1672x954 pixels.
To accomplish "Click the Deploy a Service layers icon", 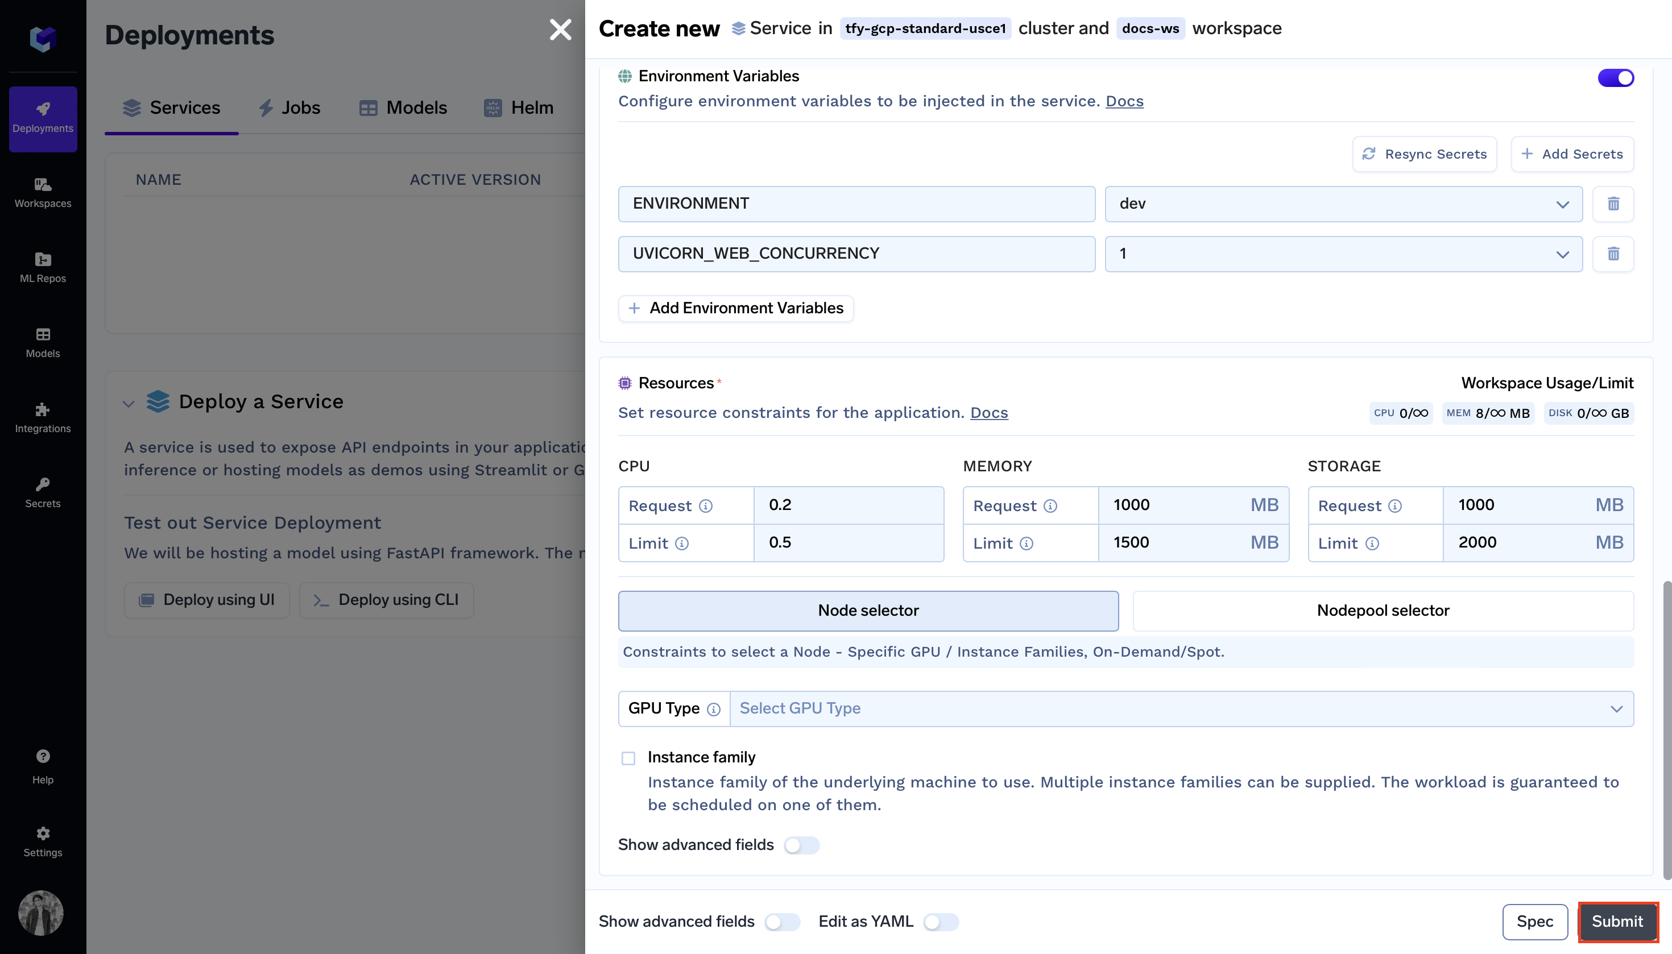I will [158, 401].
